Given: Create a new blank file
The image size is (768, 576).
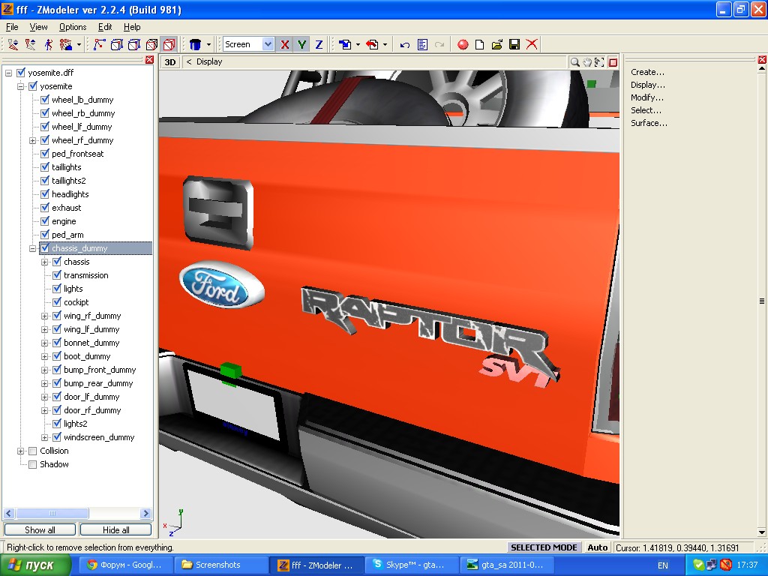Looking at the screenshot, I should [x=479, y=44].
